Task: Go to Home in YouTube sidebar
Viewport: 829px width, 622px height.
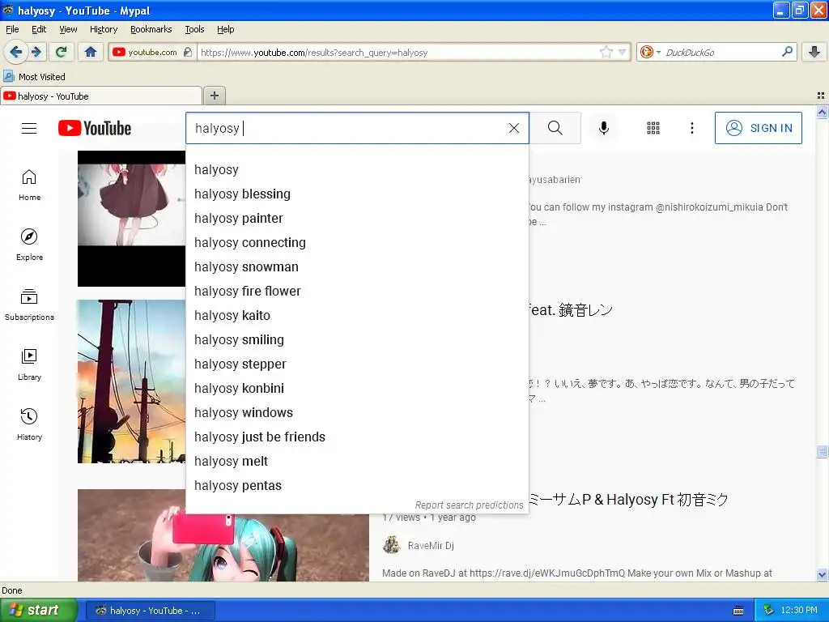Action: (x=29, y=185)
